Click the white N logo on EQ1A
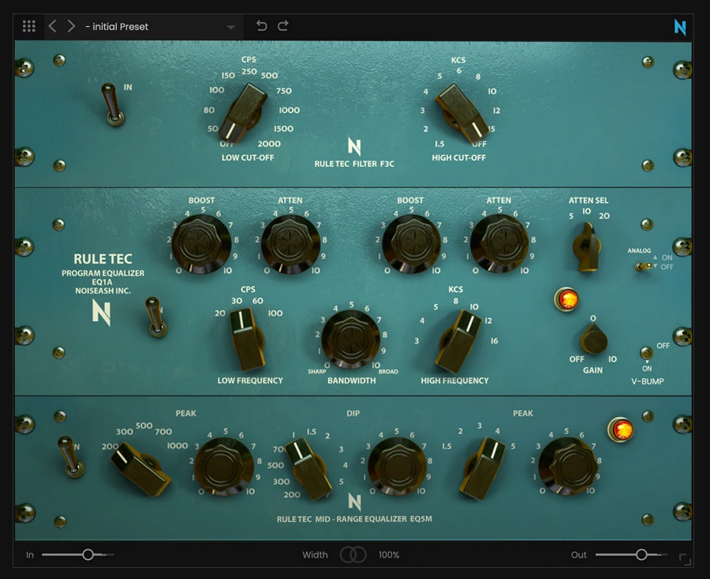710x579 pixels. tap(101, 312)
